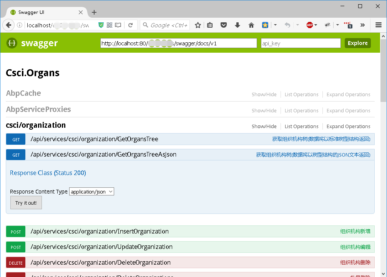Click the 组织机构编辑 description link
Viewport: 387px width, 277px height.
[x=355, y=247]
